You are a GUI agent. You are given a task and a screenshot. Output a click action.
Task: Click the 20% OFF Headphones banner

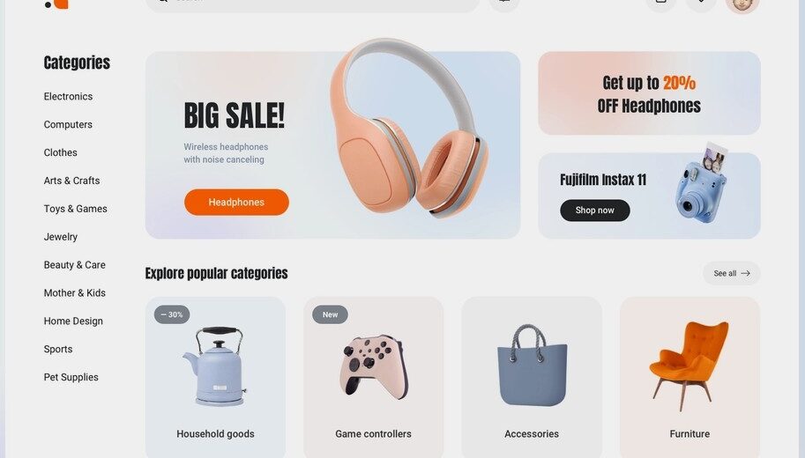pos(649,93)
